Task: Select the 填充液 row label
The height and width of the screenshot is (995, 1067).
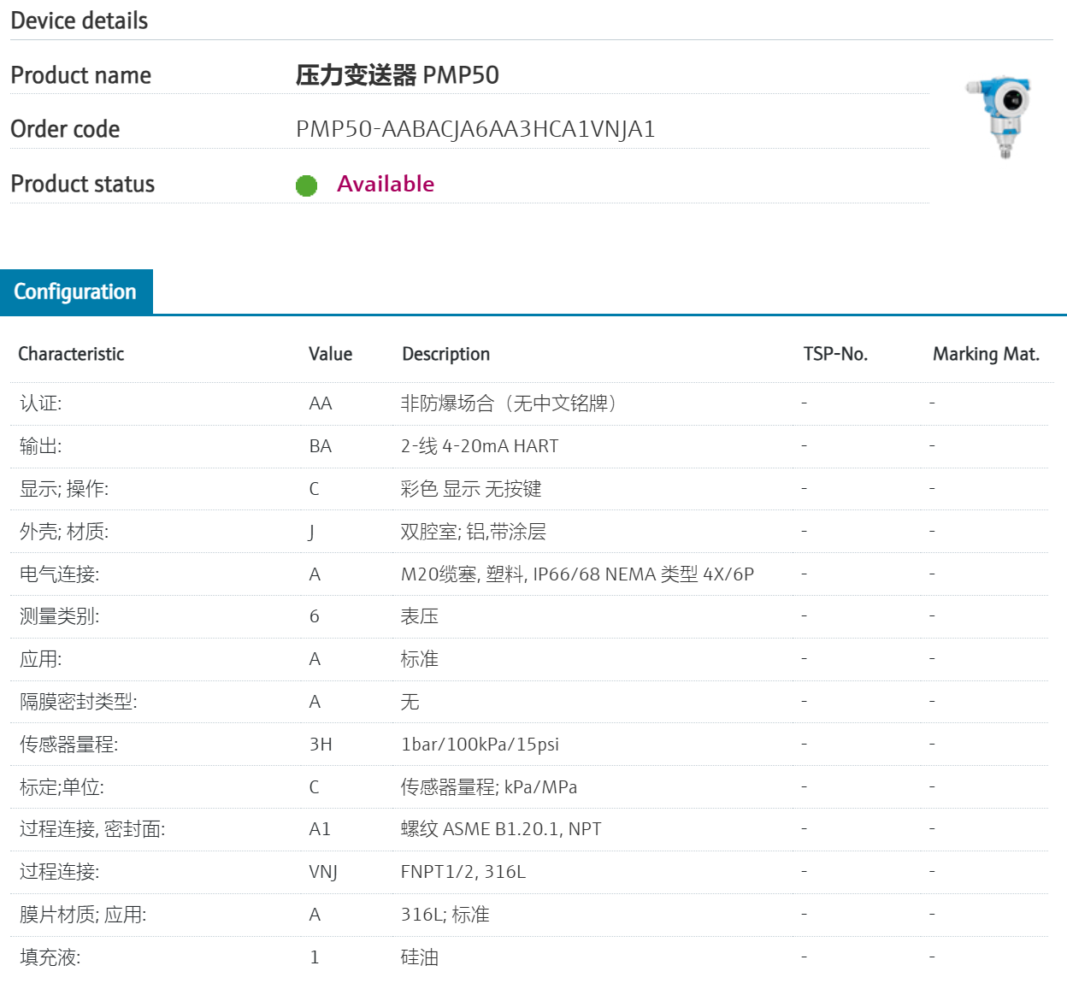Action: [50, 957]
